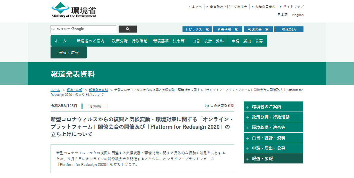Click the Ministry of the Environment logo

[74, 10]
